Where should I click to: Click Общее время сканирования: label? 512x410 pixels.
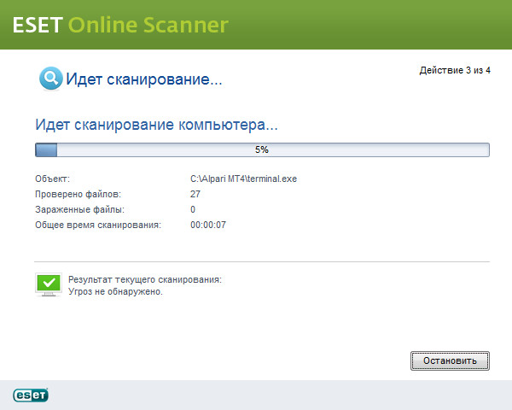pyautogui.click(x=98, y=225)
